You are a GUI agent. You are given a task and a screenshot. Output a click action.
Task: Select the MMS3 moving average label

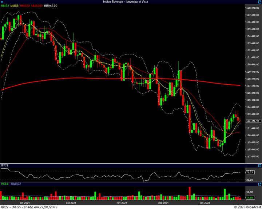5,6
